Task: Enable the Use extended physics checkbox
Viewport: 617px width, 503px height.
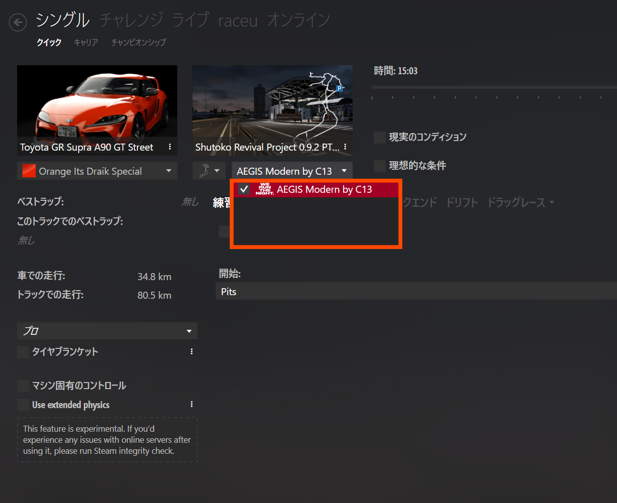Action: coord(23,405)
